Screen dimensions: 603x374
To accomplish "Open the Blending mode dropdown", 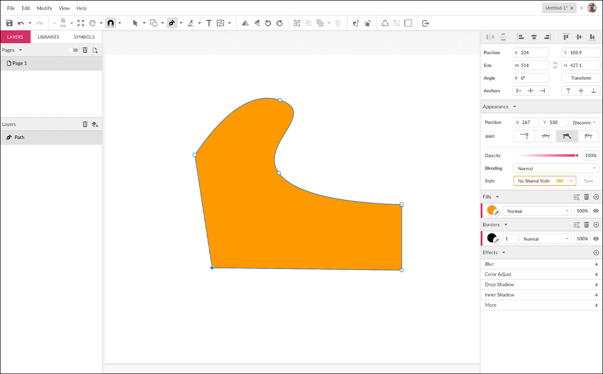I will (x=556, y=168).
